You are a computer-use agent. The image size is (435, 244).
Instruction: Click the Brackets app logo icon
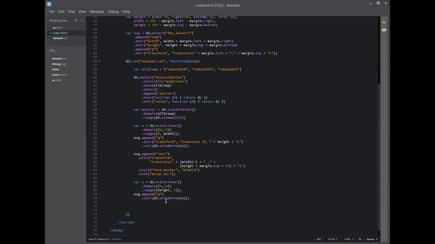pyautogui.click(x=49, y=4)
